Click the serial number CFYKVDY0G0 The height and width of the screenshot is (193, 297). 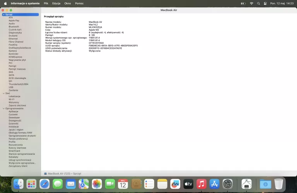tap(96, 43)
